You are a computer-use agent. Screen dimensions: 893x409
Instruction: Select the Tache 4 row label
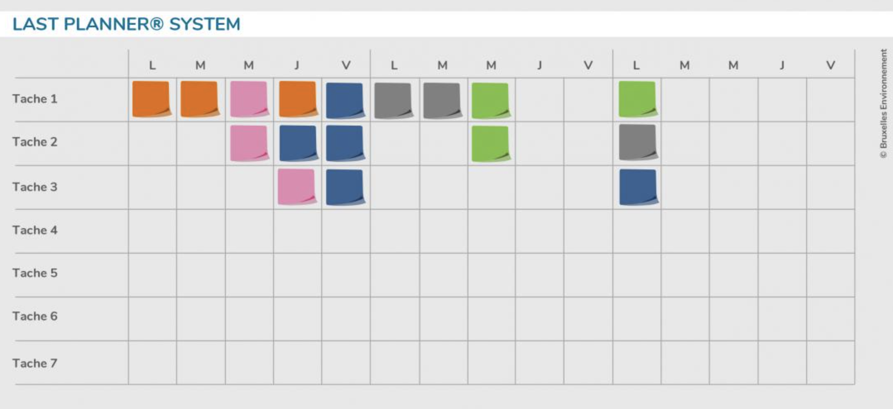35,230
